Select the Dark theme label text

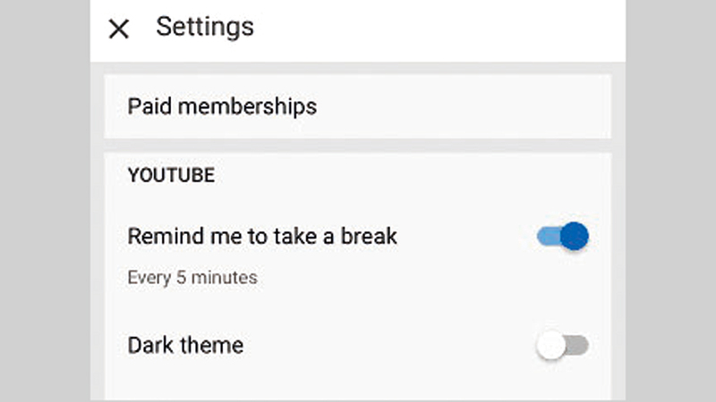click(185, 345)
